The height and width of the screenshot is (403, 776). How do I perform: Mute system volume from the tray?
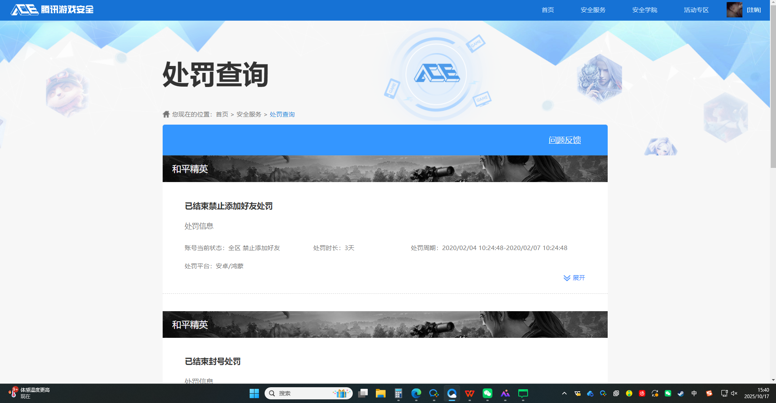(734, 393)
